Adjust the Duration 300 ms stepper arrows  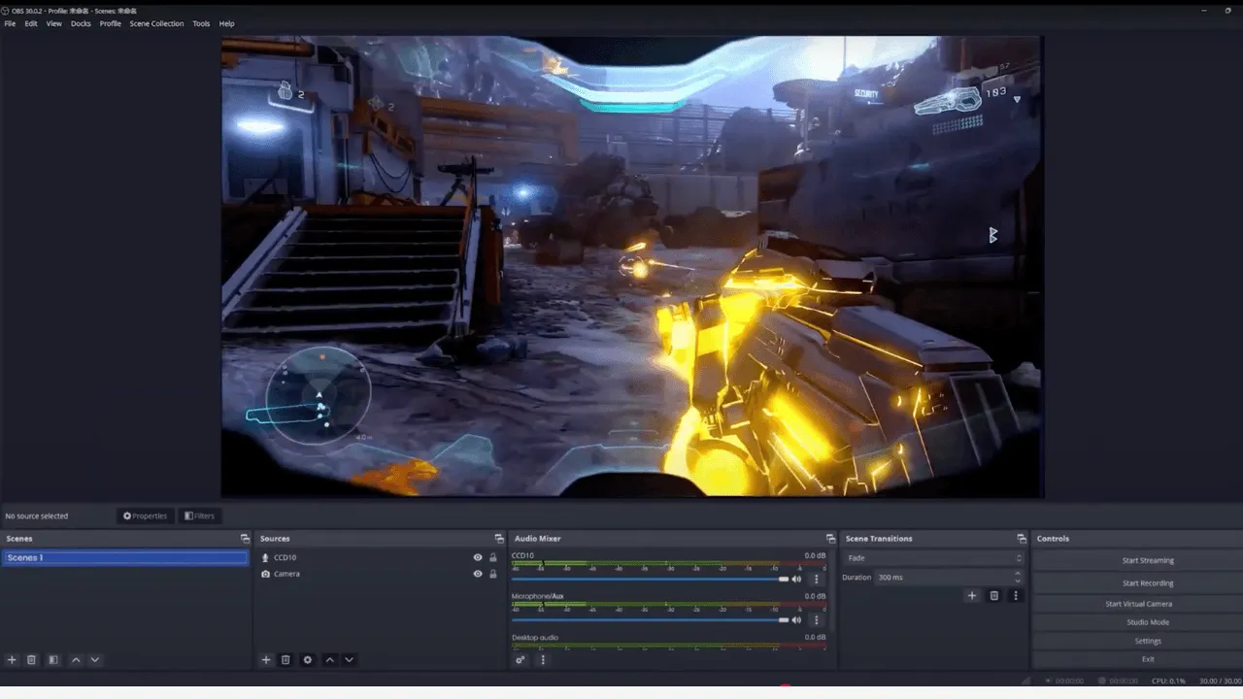coord(1019,577)
